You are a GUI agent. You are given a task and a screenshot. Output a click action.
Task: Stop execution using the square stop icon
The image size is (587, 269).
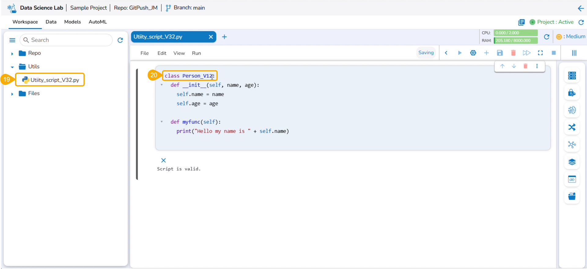(x=554, y=53)
